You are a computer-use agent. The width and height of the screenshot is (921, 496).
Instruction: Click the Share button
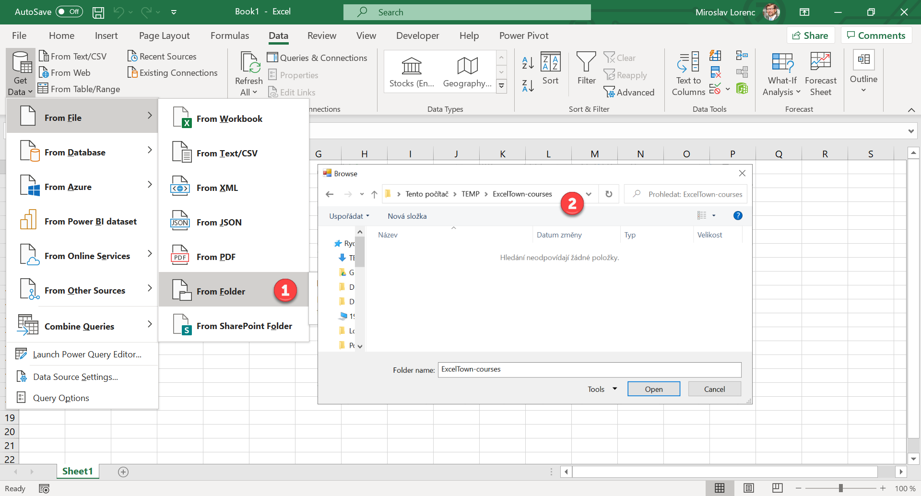(810, 35)
